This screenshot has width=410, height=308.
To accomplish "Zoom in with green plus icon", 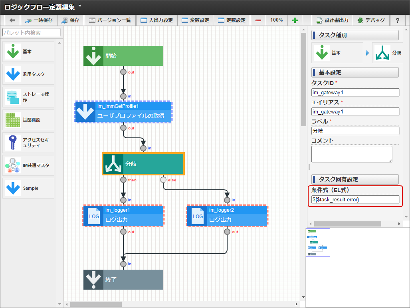I will 295,20.
